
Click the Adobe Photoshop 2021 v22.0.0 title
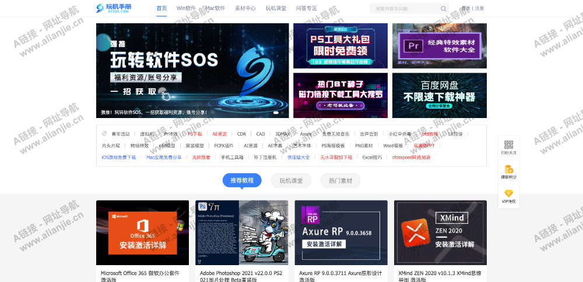[x=241, y=276]
